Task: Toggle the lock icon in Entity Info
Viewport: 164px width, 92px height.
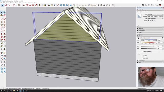Action: click(150, 21)
